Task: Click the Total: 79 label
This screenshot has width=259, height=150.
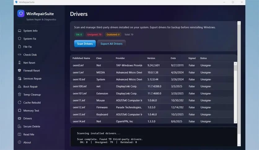Action: click(129, 34)
